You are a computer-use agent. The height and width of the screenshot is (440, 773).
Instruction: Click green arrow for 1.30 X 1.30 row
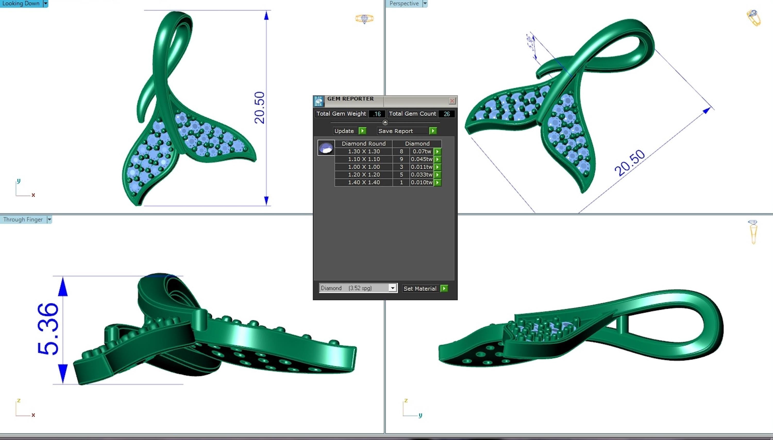(438, 151)
